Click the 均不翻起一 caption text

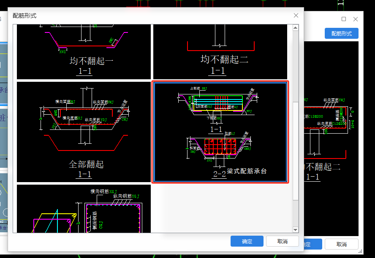pos(91,61)
